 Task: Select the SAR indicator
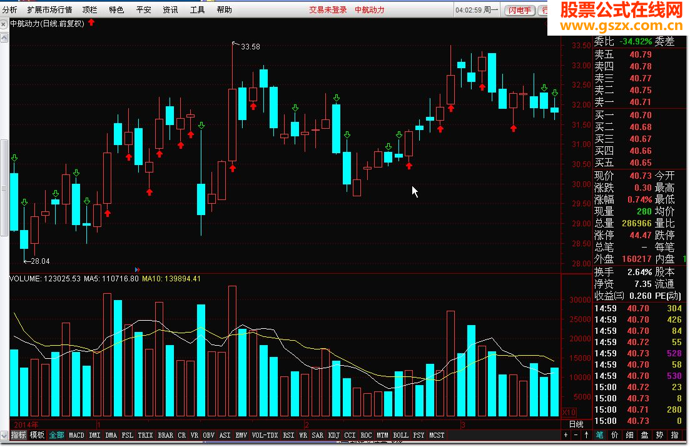[318, 435]
